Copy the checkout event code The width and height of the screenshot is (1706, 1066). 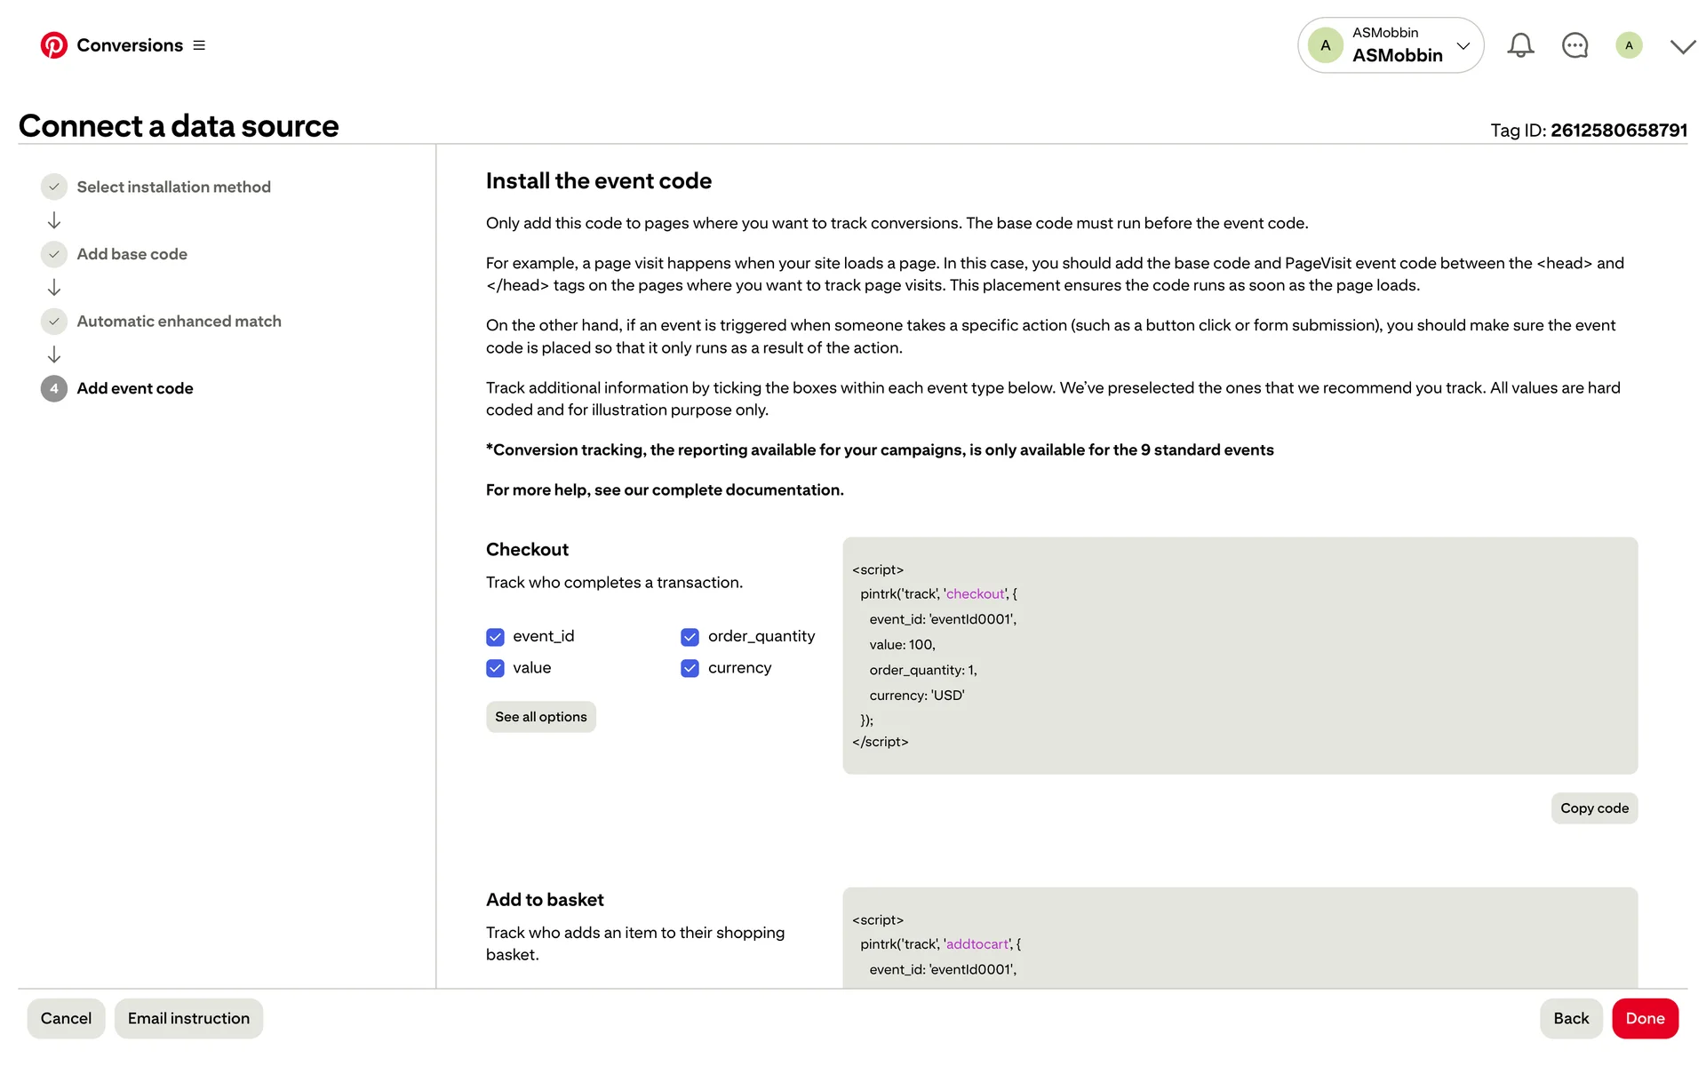point(1594,808)
